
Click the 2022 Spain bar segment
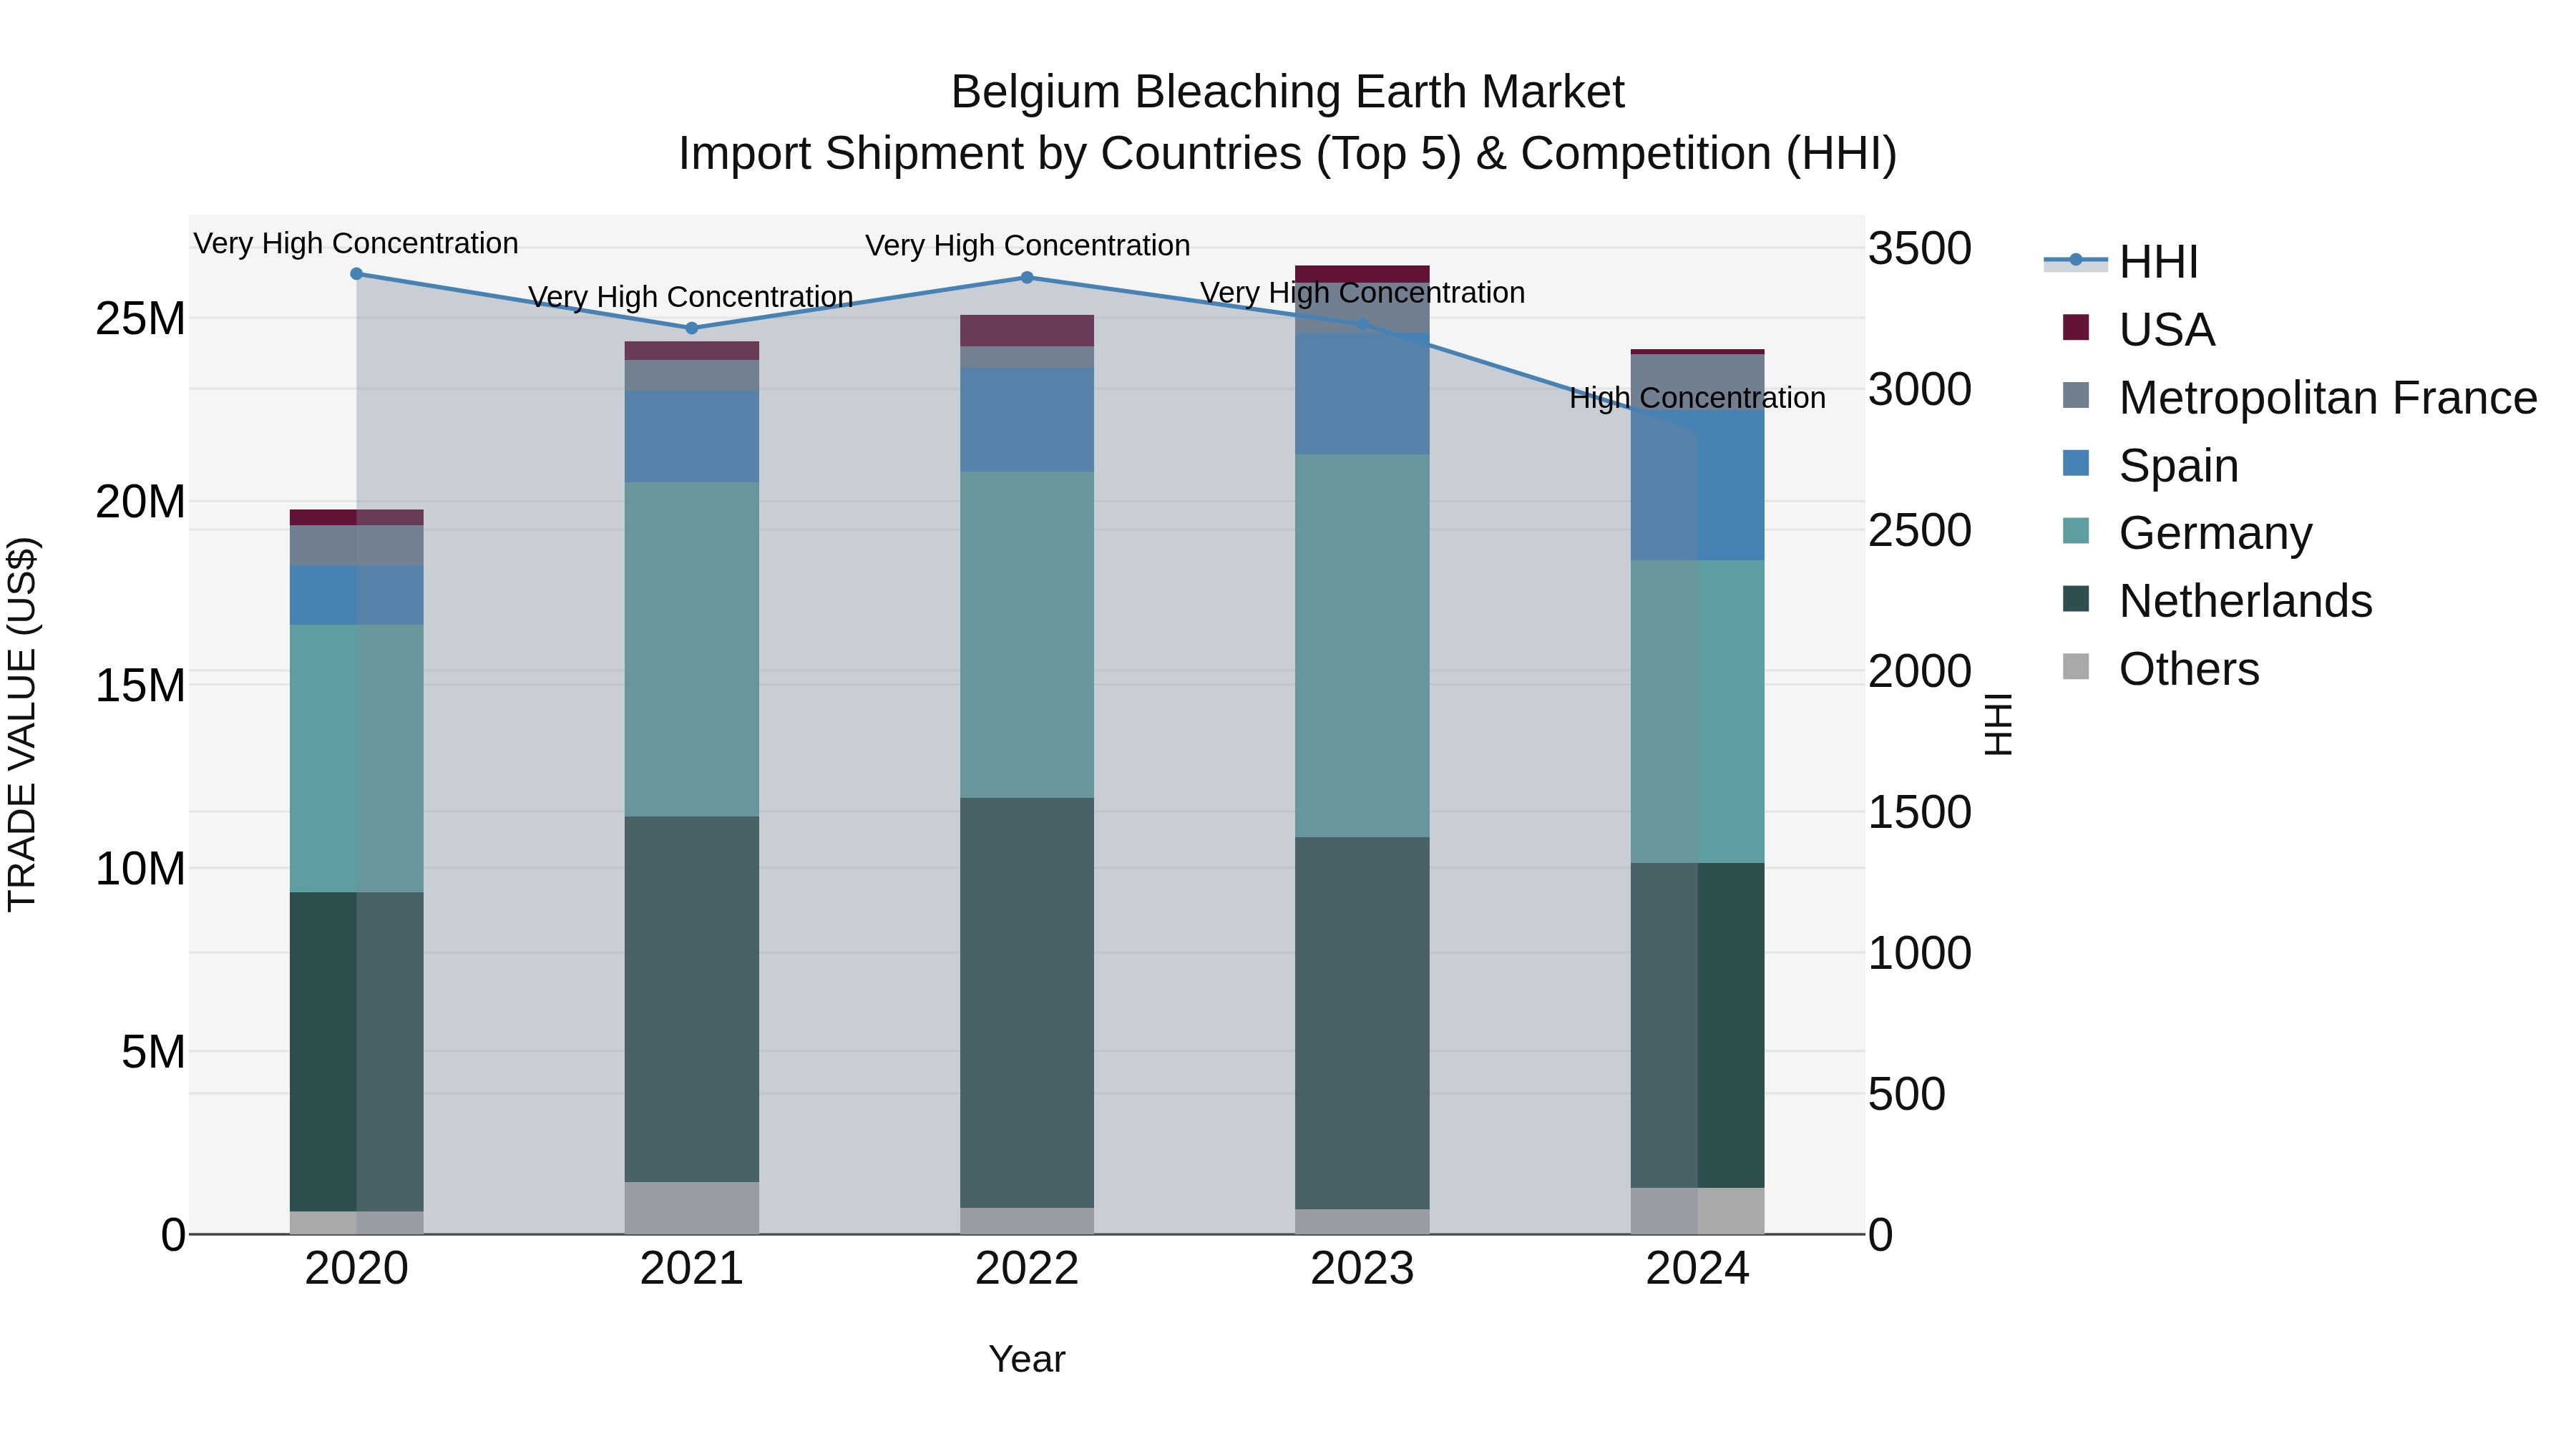pos(1027,420)
